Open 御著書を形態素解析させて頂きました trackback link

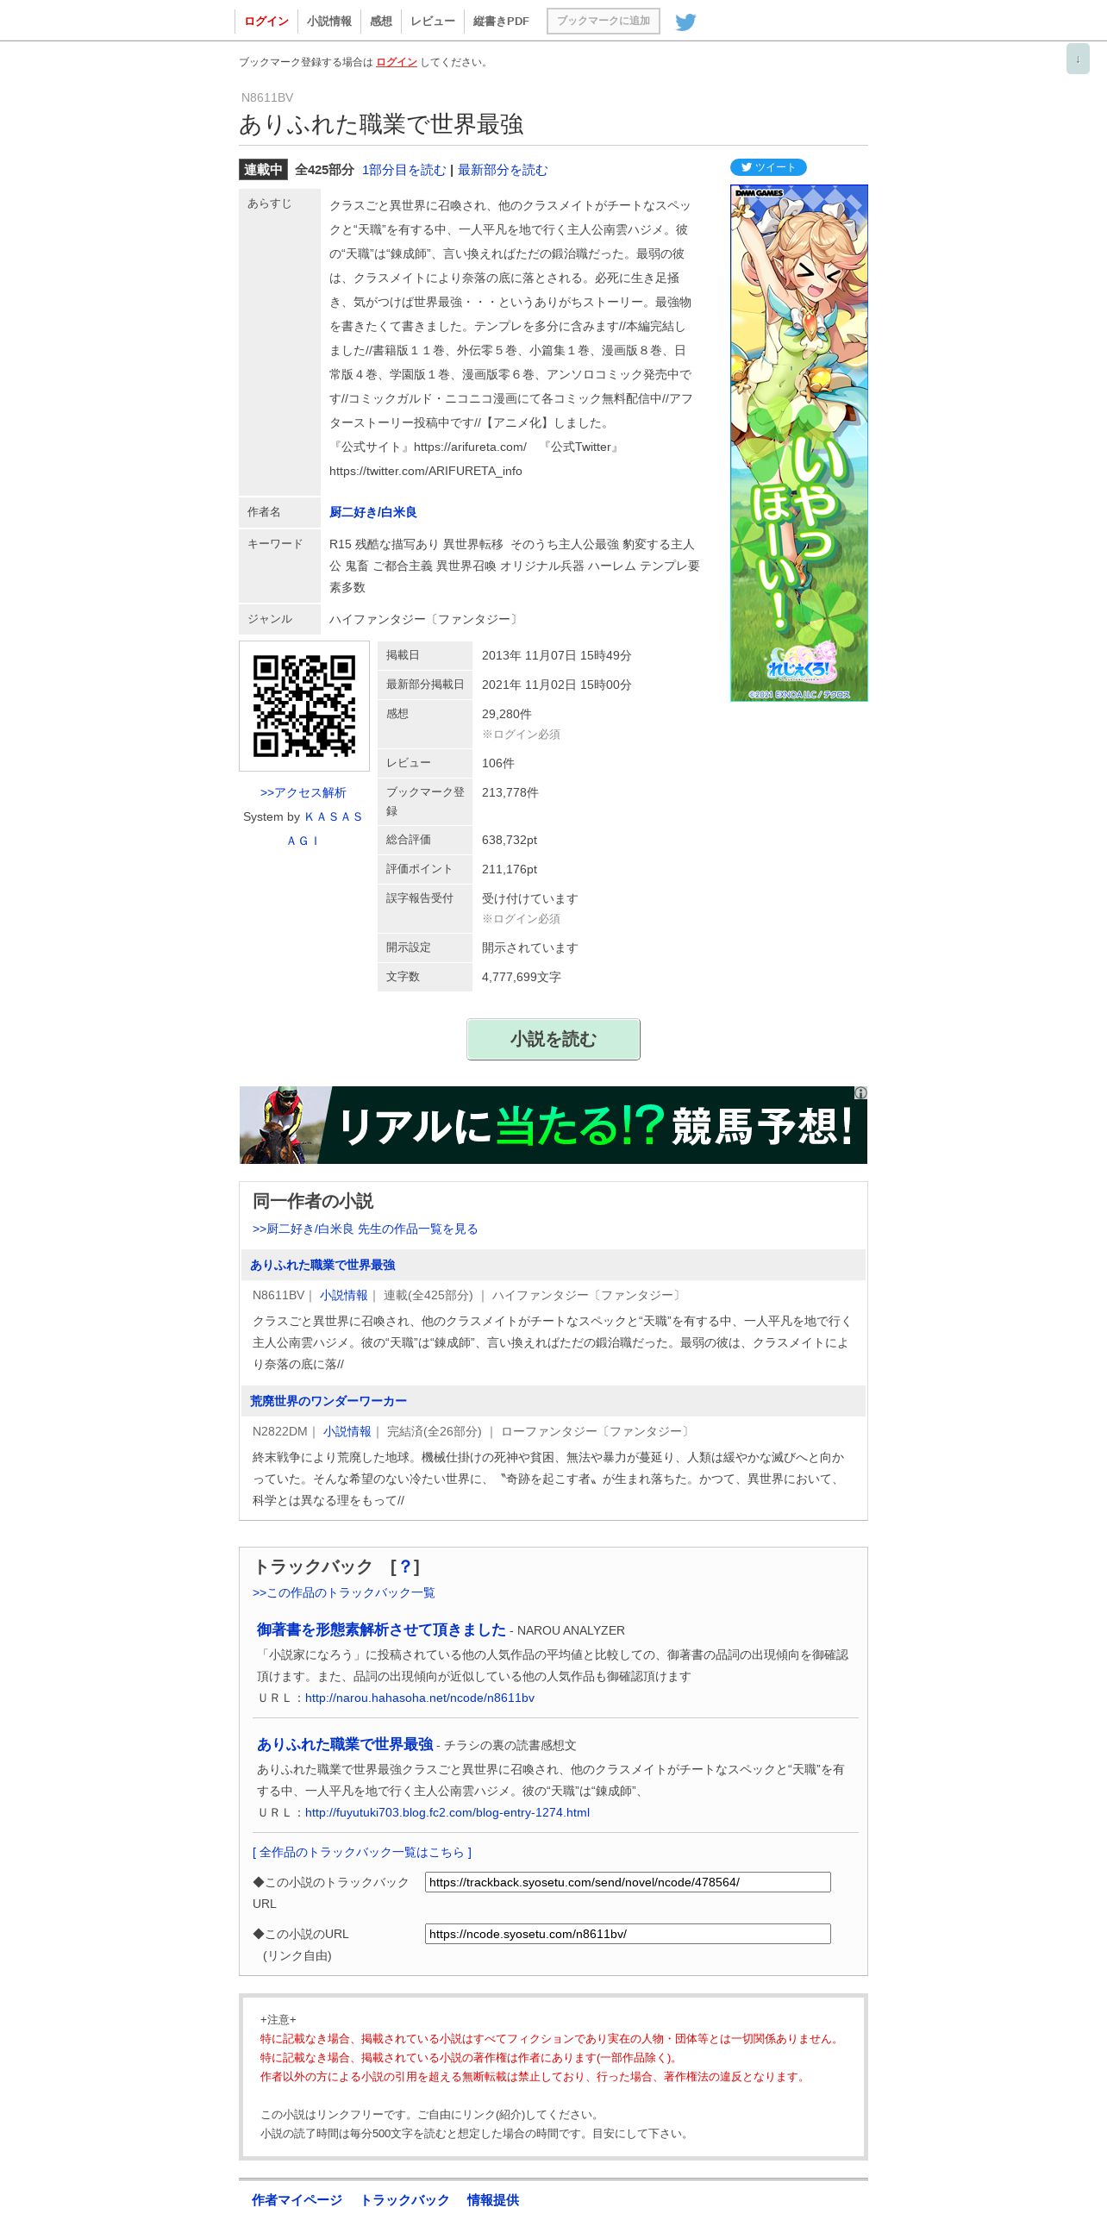click(381, 1629)
